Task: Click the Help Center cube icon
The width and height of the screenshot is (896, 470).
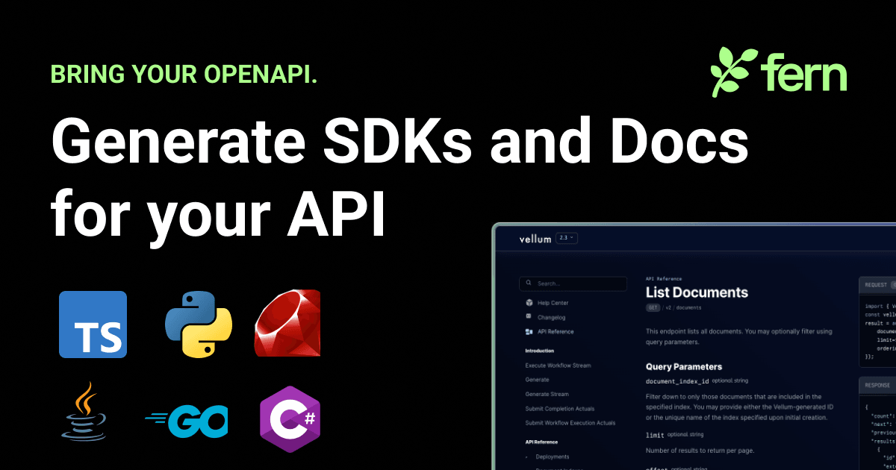Action: click(529, 303)
